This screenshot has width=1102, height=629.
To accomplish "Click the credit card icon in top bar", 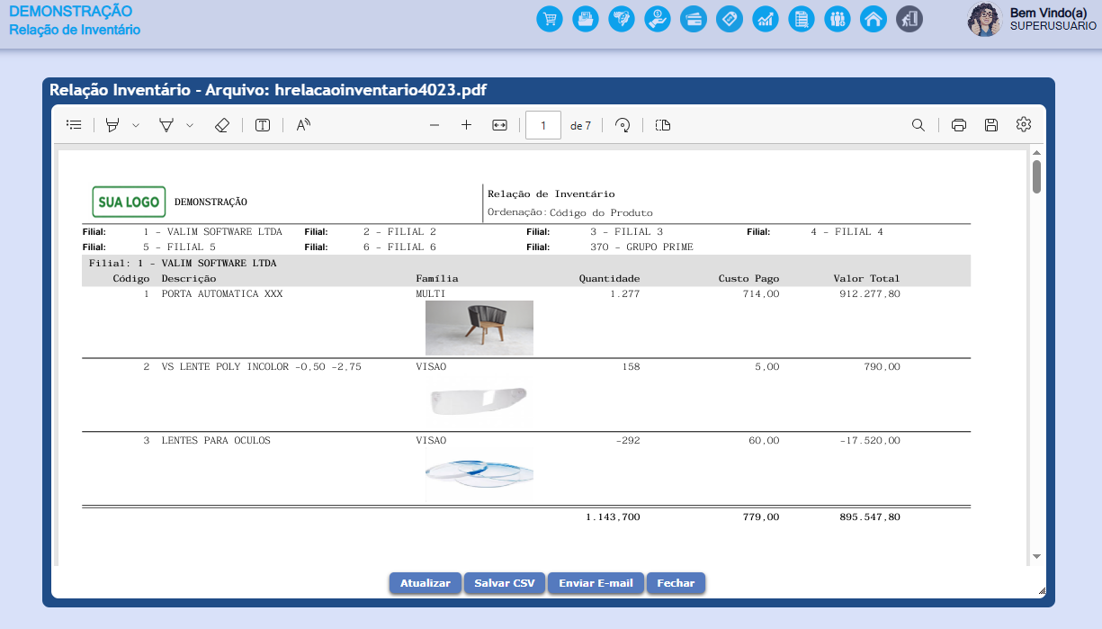I will (x=694, y=18).
